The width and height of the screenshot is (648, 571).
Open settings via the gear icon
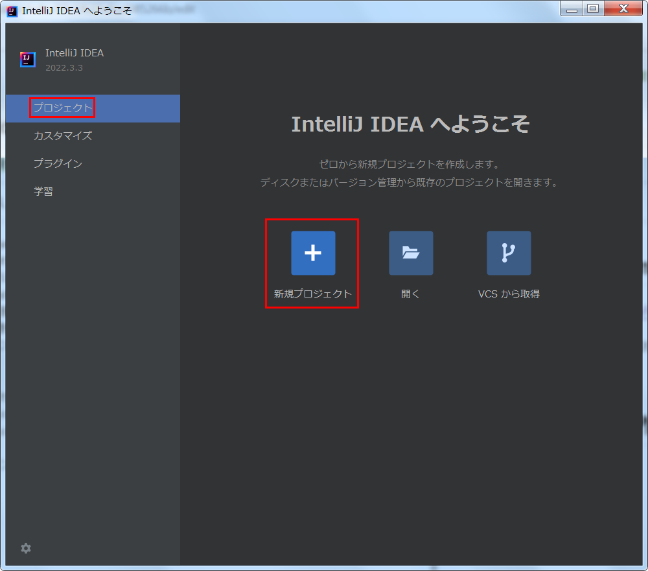tap(26, 548)
